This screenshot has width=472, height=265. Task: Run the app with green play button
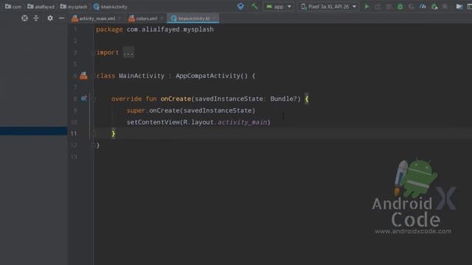click(367, 7)
